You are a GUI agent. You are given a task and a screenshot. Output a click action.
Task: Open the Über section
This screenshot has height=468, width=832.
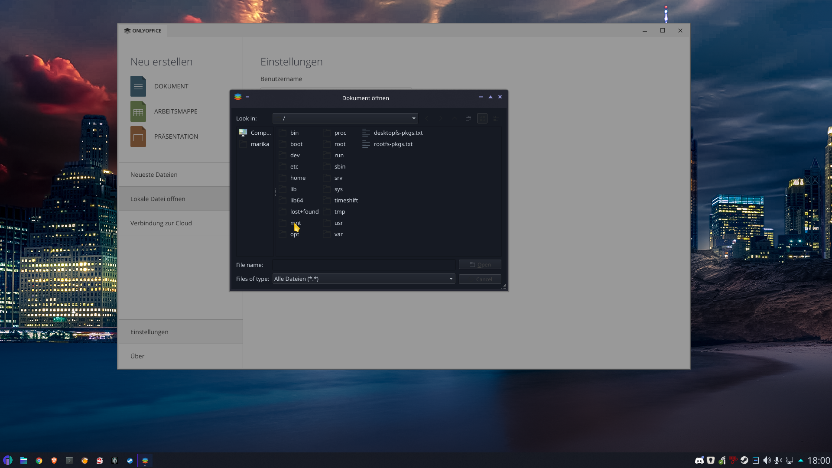pyautogui.click(x=137, y=356)
